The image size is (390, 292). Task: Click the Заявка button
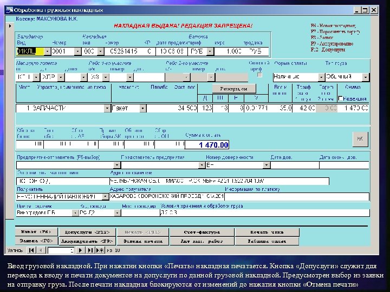36,241
